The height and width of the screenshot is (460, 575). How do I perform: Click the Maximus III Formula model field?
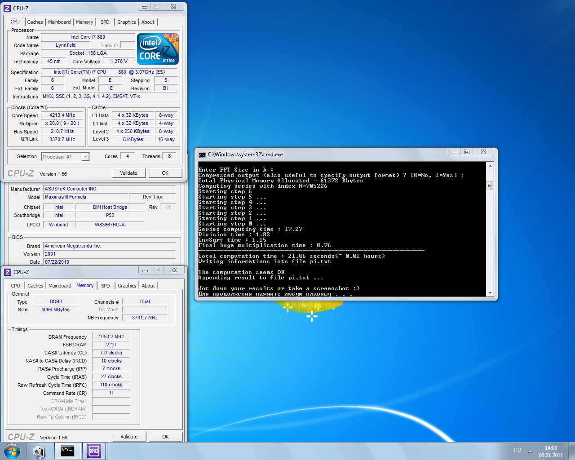tap(85, 197)
